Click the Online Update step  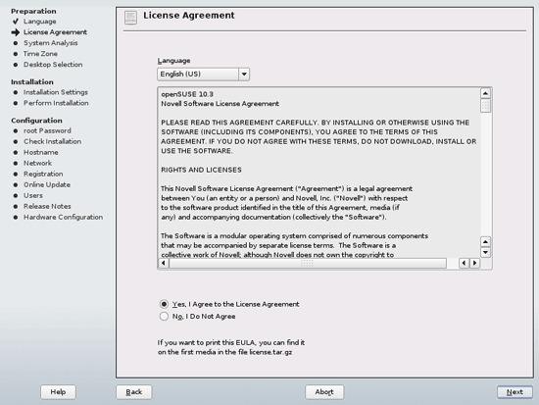coord(47,184)
